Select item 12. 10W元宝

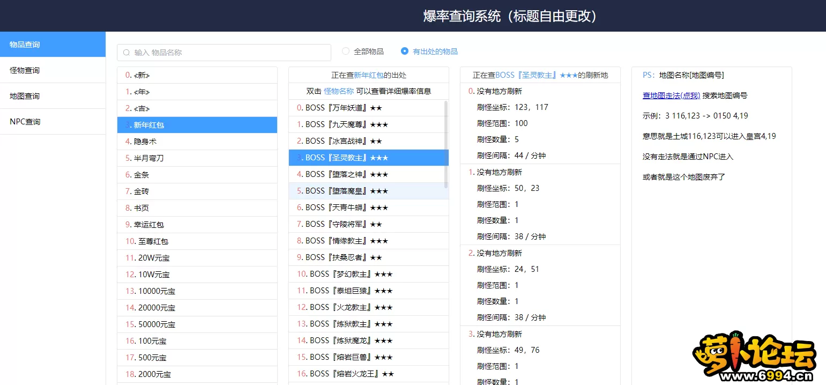point(197,275)
